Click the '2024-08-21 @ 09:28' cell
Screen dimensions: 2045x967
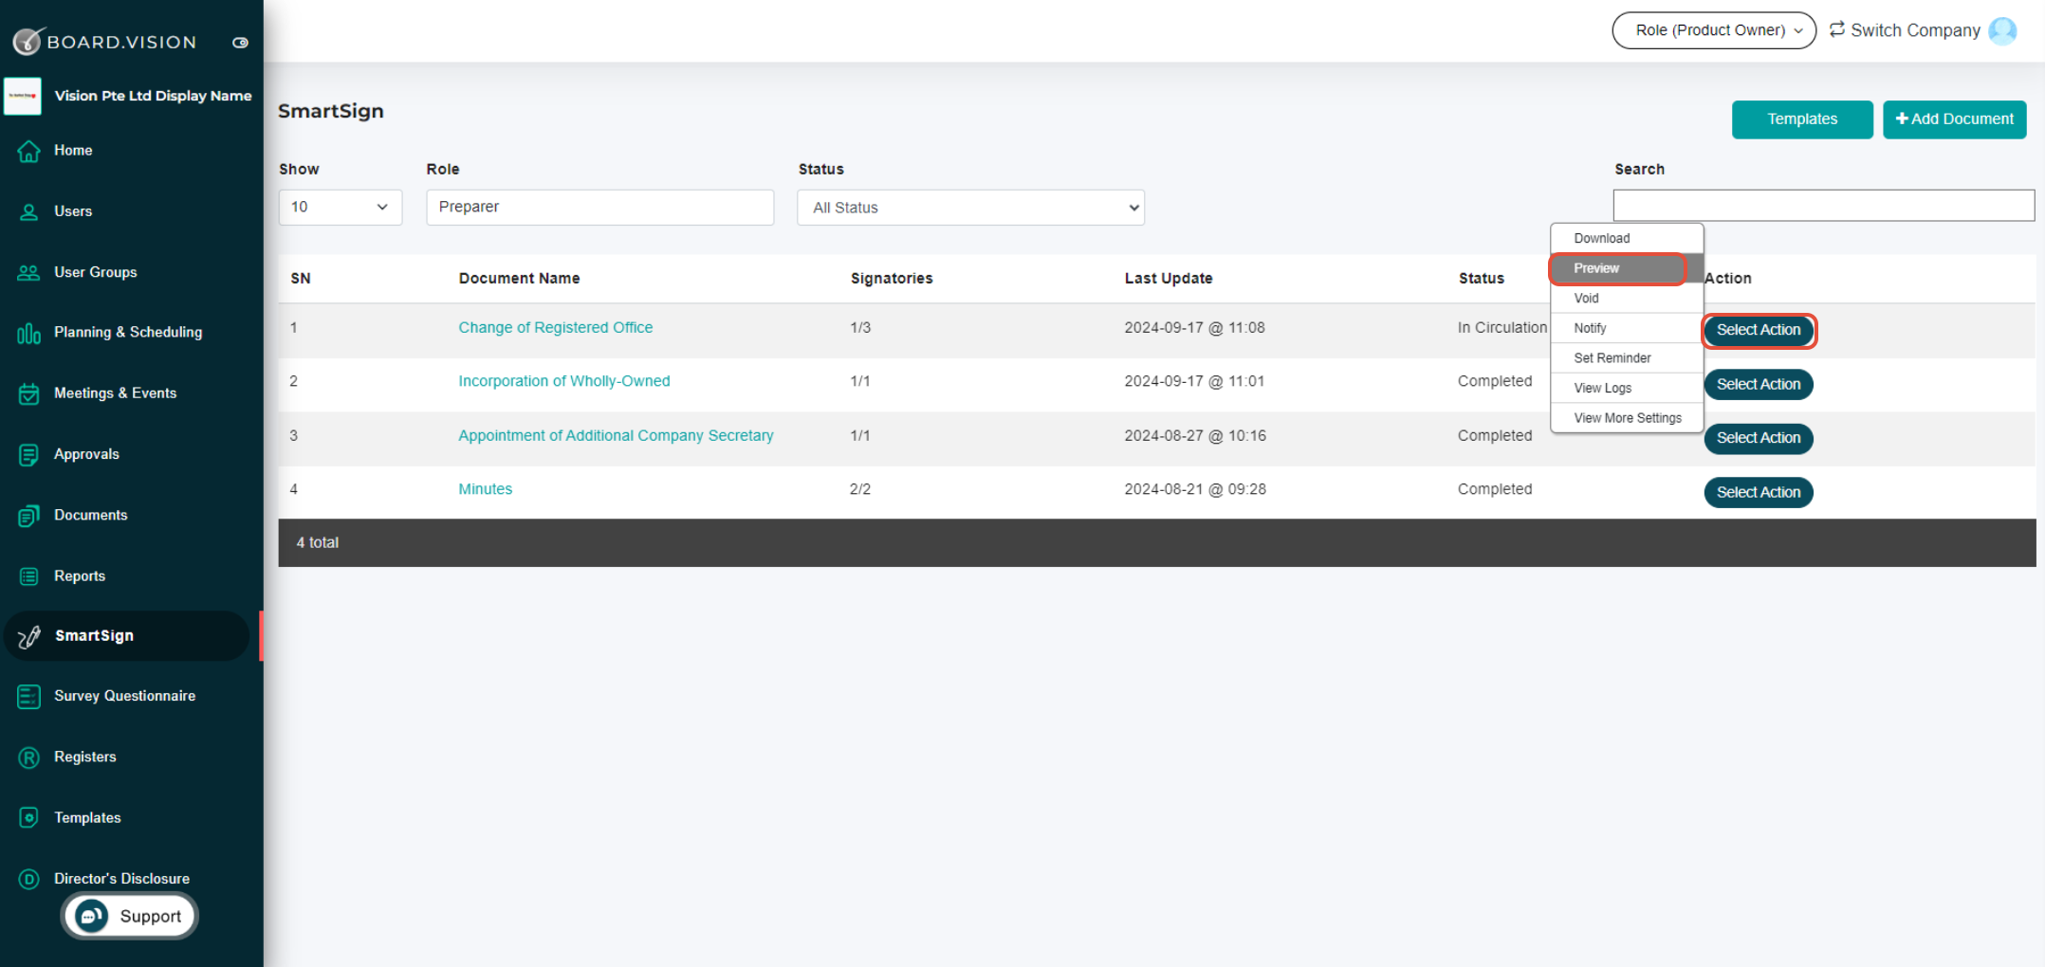pos(1195,489)
